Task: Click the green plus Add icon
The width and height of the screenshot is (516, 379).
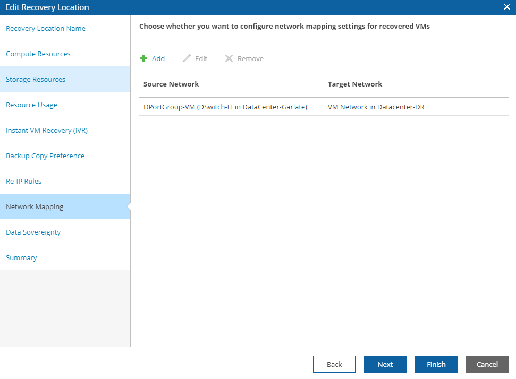Action: [x=143, y=58]
